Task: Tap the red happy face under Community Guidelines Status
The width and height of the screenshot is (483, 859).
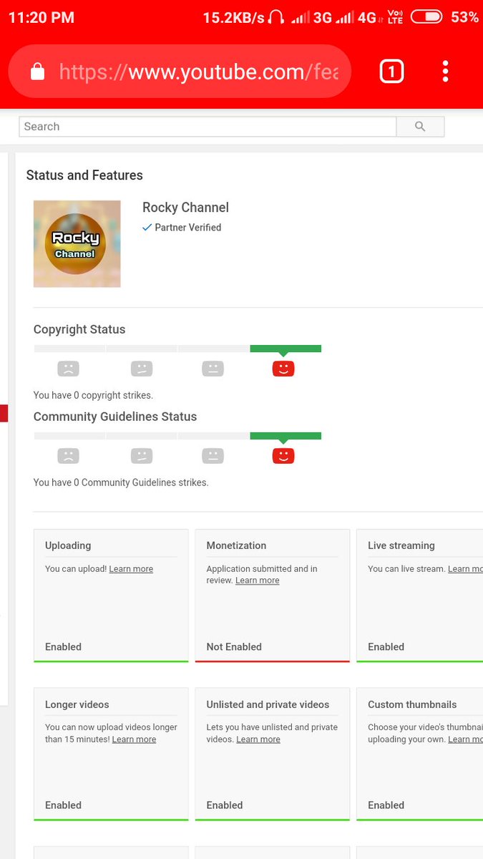Action: coord(283,456)
